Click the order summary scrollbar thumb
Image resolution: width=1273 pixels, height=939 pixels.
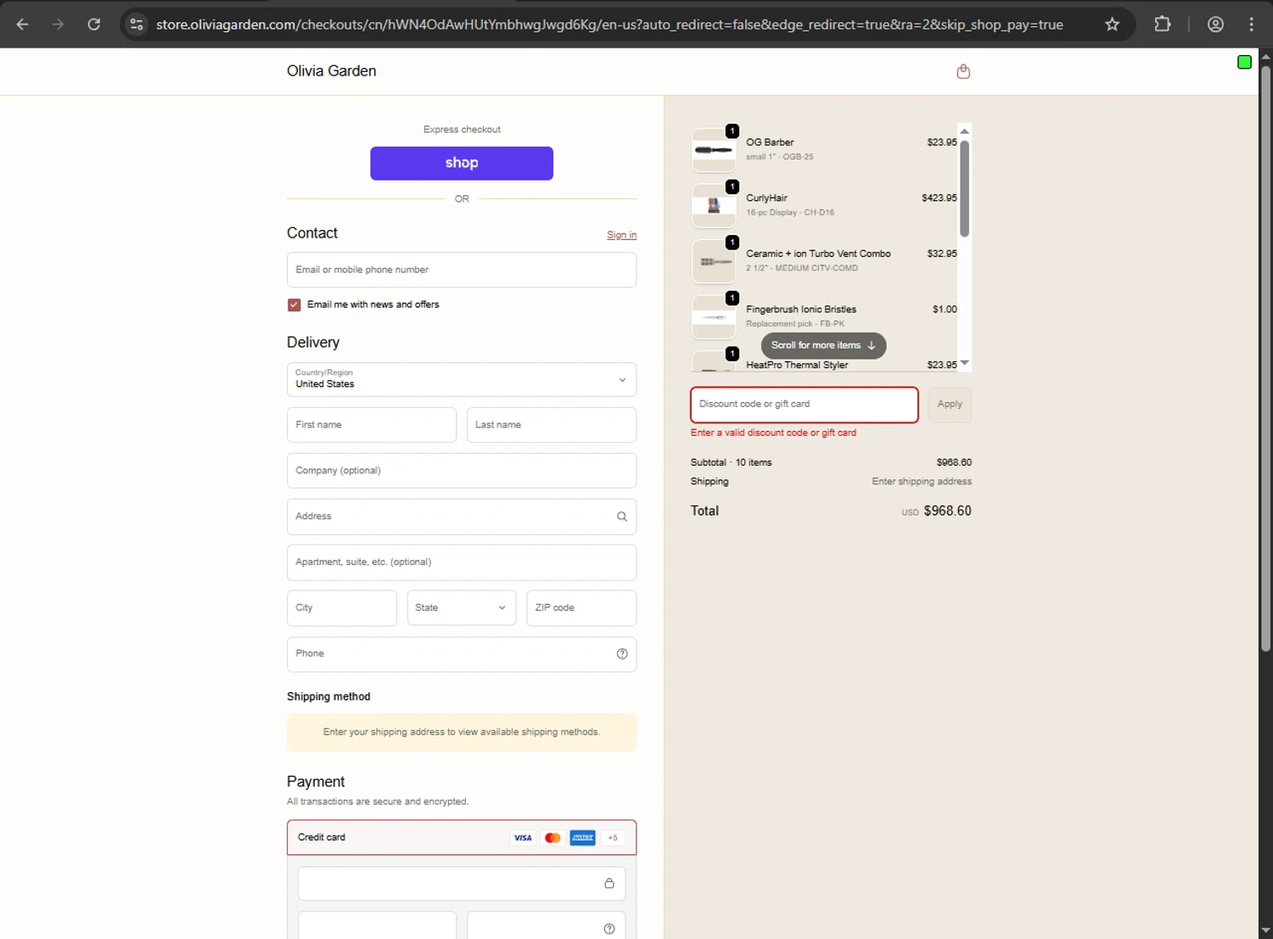(964, 188)
